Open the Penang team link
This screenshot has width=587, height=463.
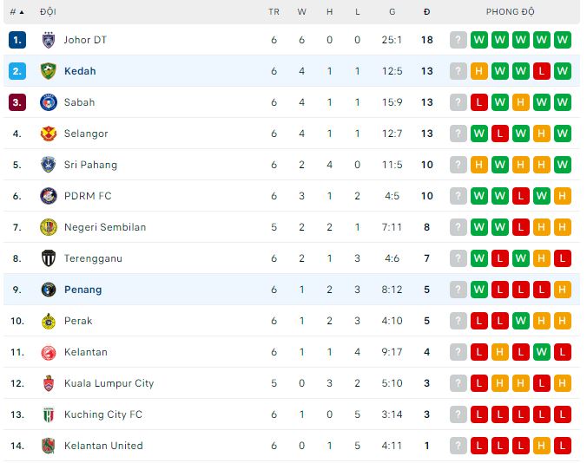coord(82,290)
